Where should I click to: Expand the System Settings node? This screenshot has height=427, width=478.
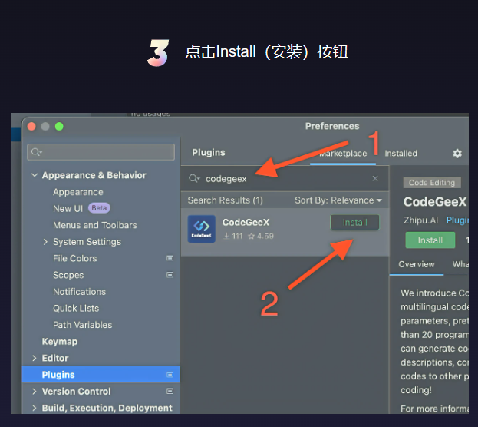coord(45,242)
